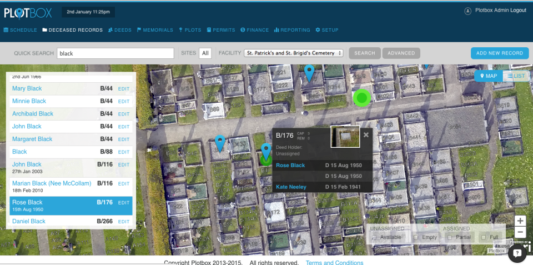533x265 pixels.
Task: Click the Search button
Action: (365, 53)
